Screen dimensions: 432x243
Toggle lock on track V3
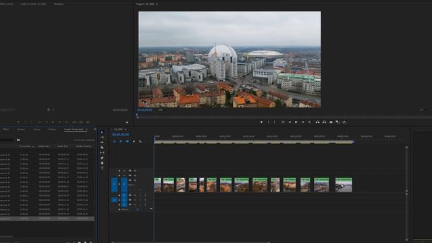coord(119,171)
